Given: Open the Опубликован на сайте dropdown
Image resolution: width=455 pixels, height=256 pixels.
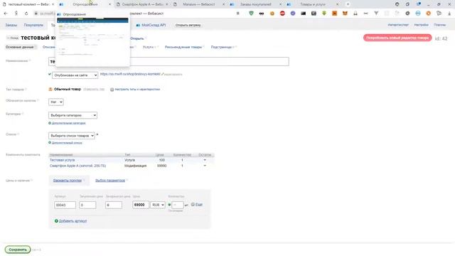Looking at the screenshot, I should click(75, 75).
